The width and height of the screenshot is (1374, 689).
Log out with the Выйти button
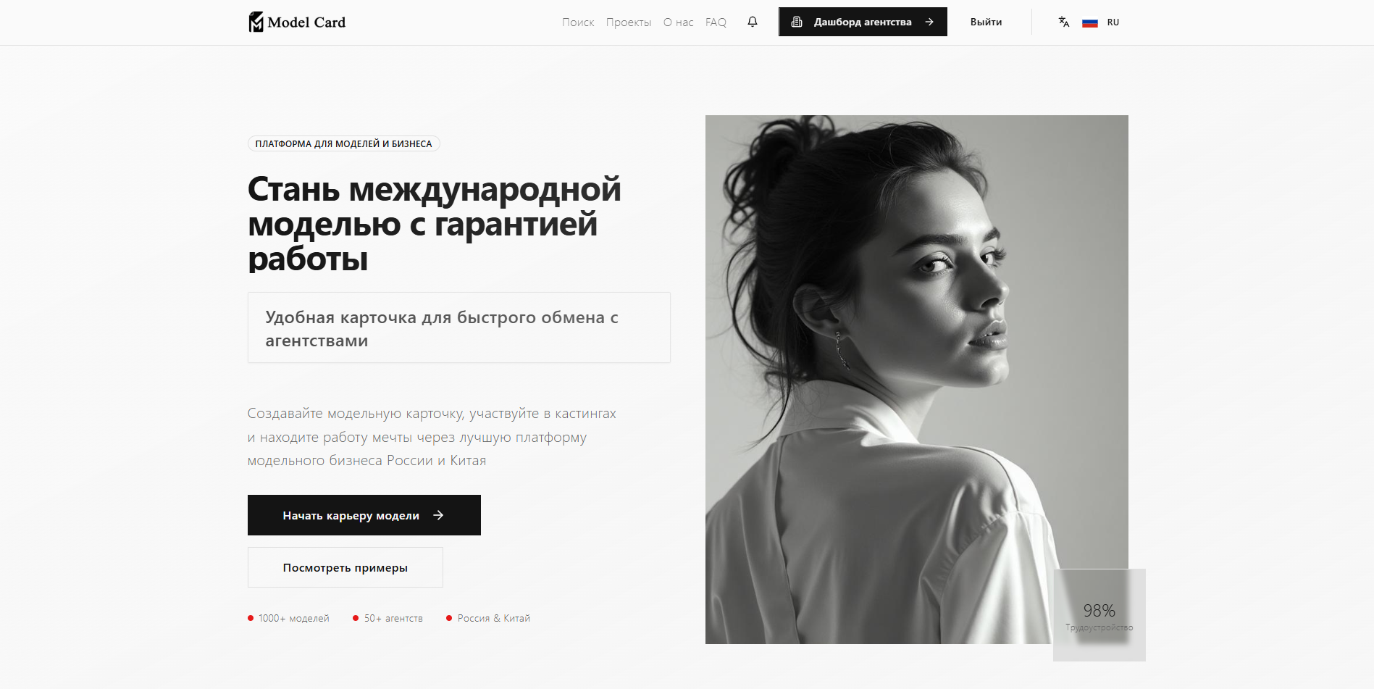coord(986,22)
